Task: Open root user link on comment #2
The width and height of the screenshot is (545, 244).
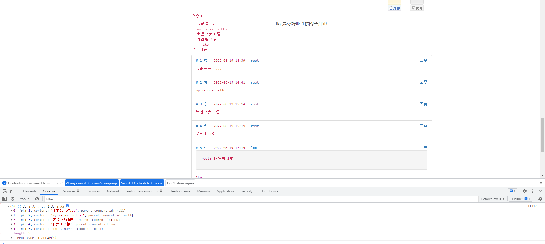Action: coord(255,82)
